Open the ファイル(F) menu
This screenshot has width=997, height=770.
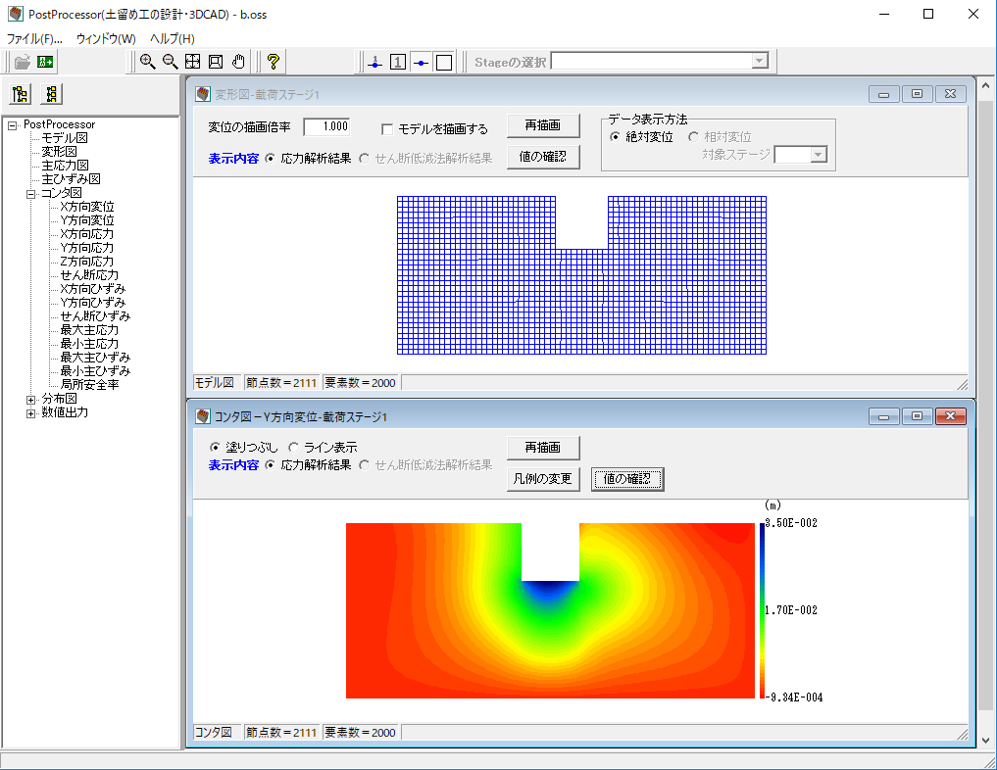click(x=34, y=39)
